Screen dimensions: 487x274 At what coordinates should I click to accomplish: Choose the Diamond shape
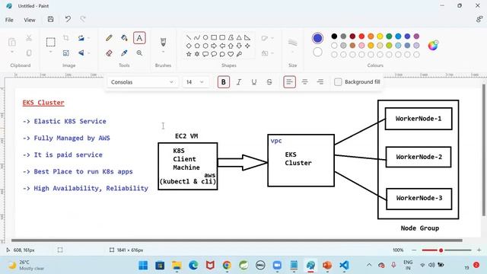tap(189, 46)
